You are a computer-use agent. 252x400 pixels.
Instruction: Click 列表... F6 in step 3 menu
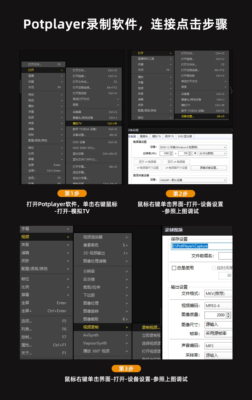[46, 329]
